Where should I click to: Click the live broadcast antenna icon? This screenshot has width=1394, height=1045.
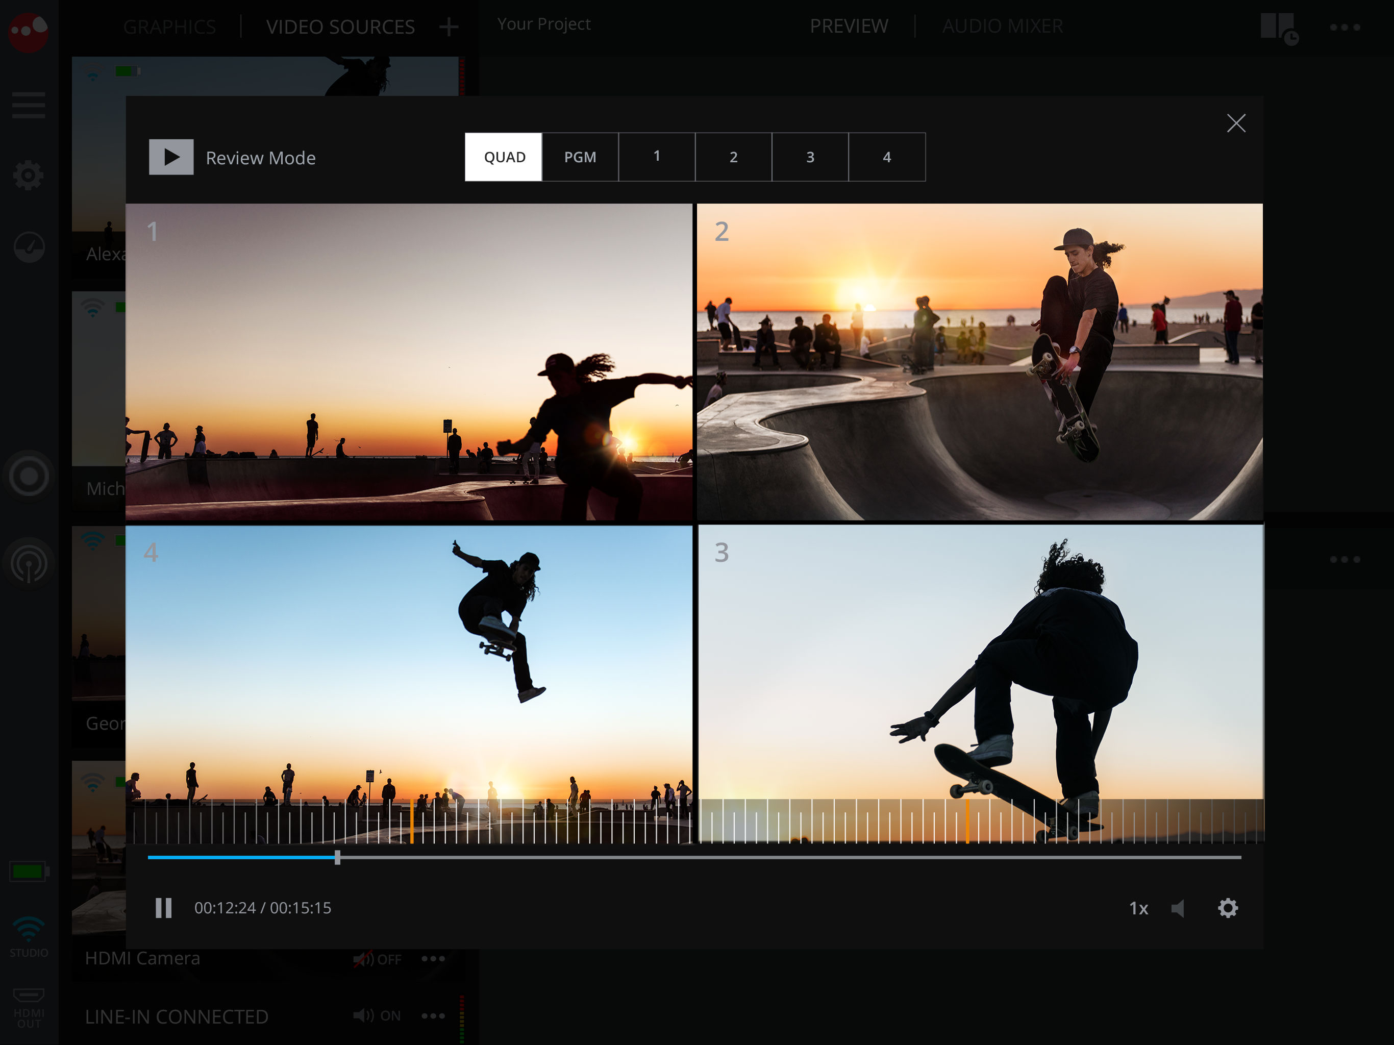(29, 563)
